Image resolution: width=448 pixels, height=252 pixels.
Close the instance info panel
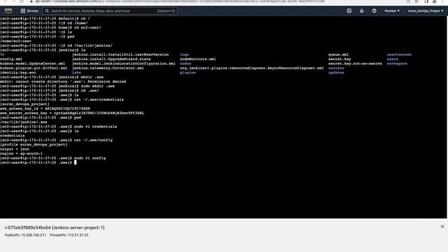point(442,227)
